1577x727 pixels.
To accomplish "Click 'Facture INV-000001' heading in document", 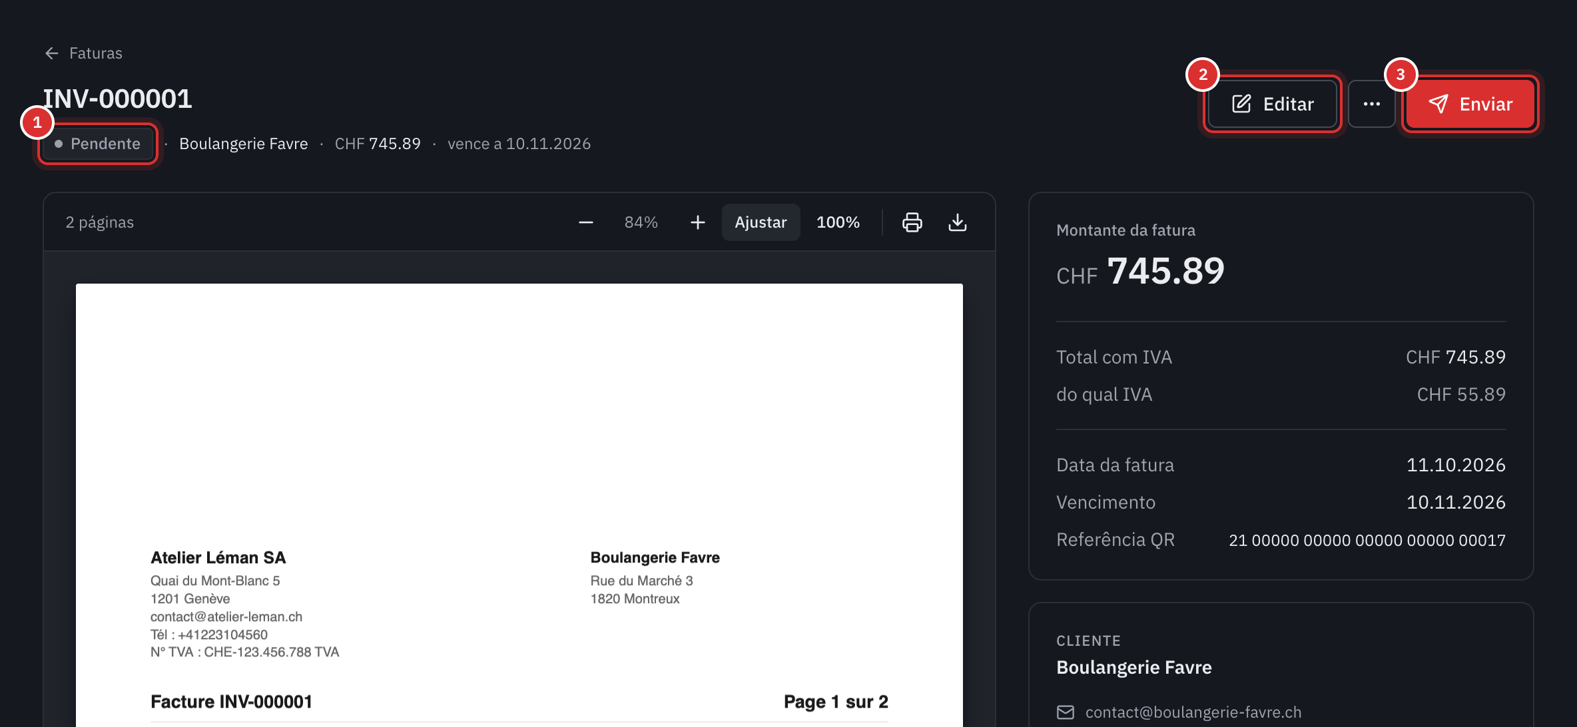I will tap(231, 702).
